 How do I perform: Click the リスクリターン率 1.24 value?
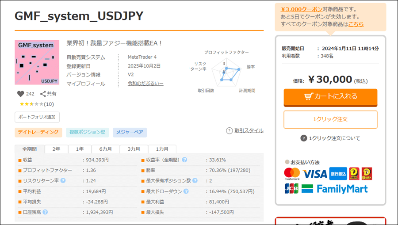91,181
